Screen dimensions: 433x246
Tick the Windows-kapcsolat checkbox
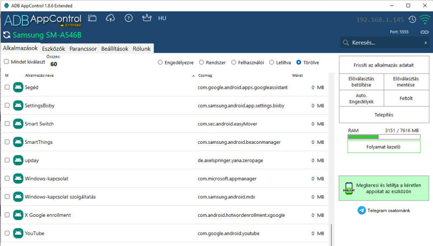point(7,178)
